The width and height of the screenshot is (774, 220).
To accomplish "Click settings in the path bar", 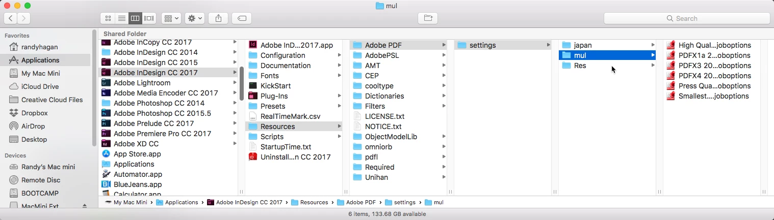I will (x=400, y=202).
